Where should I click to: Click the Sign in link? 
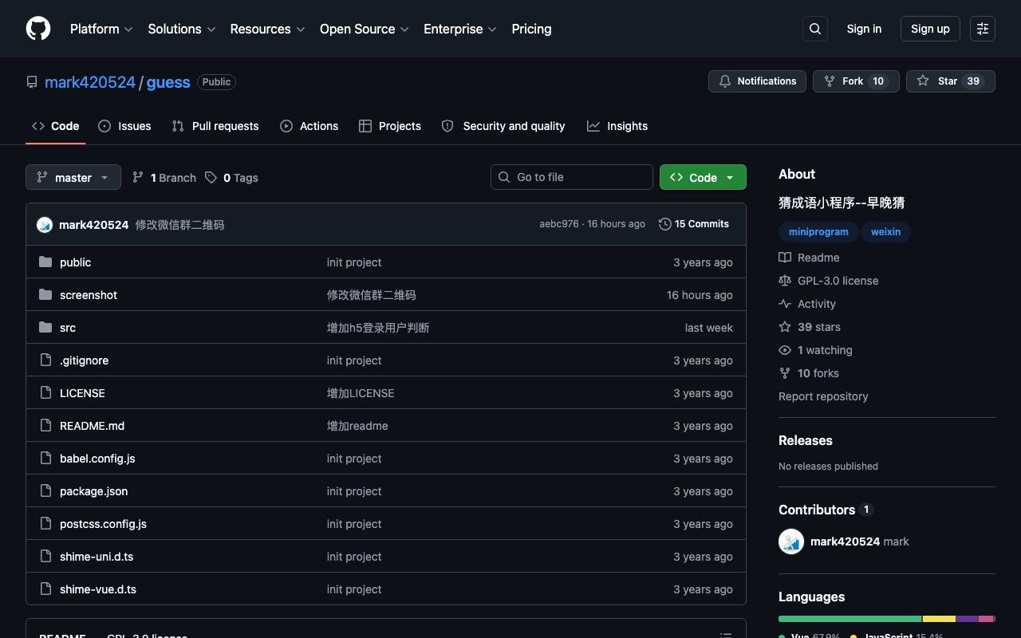(864, 29)
